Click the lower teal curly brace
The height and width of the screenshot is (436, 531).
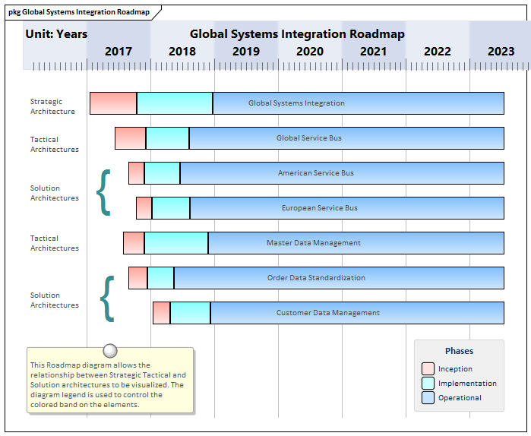107,298
